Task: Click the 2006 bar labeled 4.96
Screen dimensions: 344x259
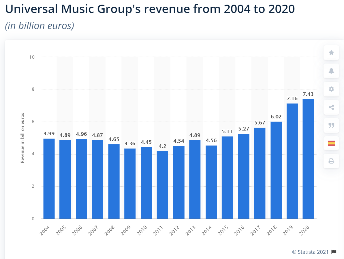Action: click(81, 179)
